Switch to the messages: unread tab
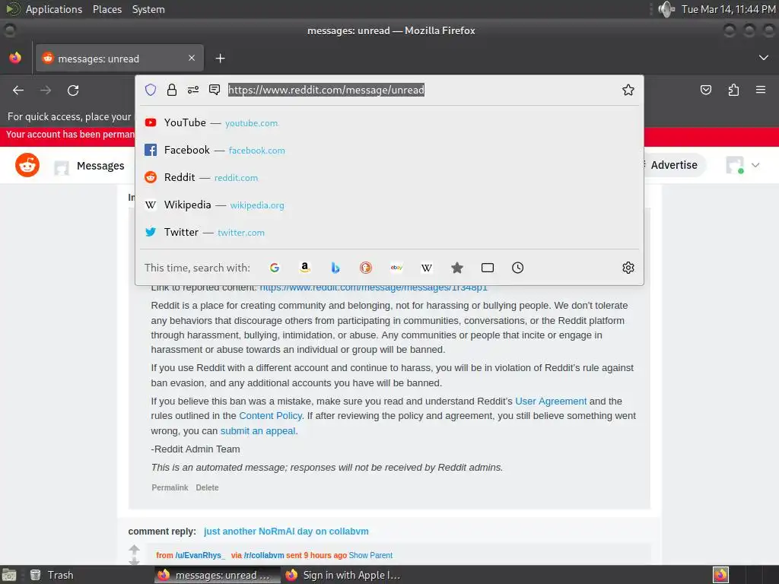 [x=119, y=58]
